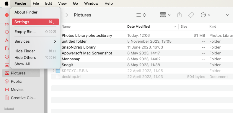Image resolution: width=233 pixels, height=113 pixels.
Task: Click the $RECYCLE.BIN folder icon
Action: pos(58,71)
